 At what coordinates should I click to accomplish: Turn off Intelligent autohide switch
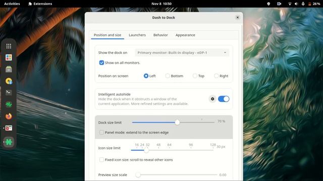(224, 99)
